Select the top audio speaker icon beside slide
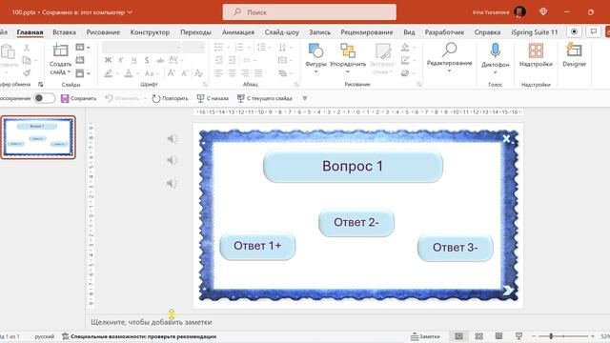 (x=172, y=138)
